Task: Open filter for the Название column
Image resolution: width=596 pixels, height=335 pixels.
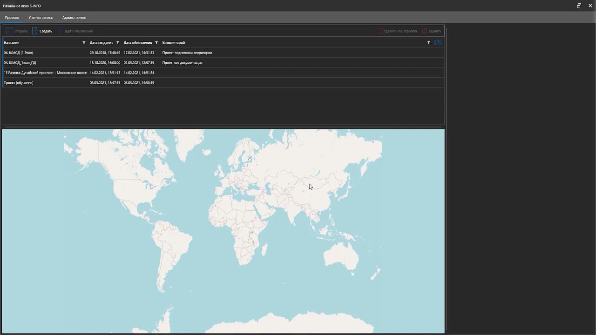Action: (x=84, y=43)
